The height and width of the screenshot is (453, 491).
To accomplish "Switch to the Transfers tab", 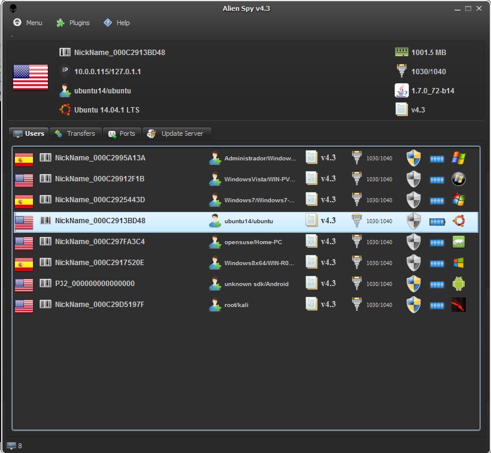I will click(75, 133).
